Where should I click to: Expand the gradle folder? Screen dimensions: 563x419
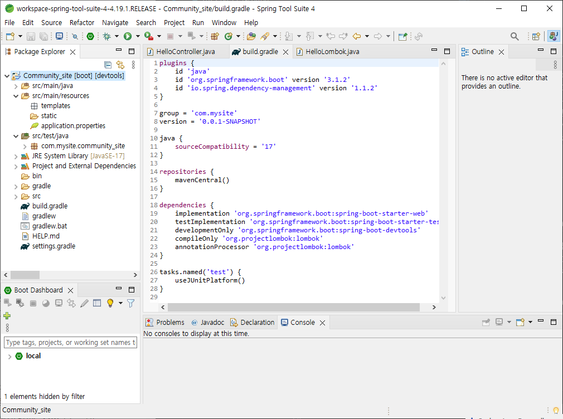coord(16,186)
